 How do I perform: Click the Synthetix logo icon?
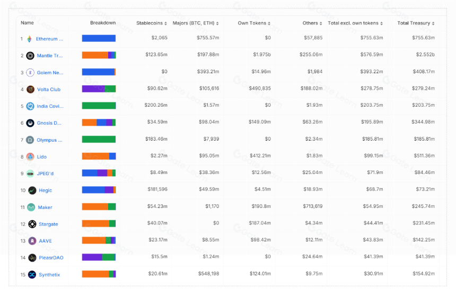(x=32, y=275)
